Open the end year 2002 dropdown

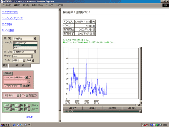[8, 109]
